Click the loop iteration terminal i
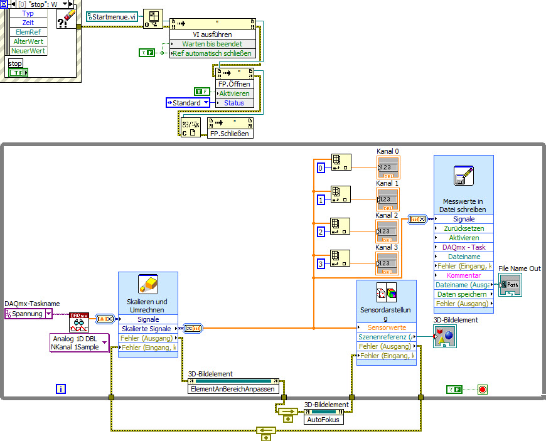Viewport: 546px width, 441px height. [x=61, y=389]
